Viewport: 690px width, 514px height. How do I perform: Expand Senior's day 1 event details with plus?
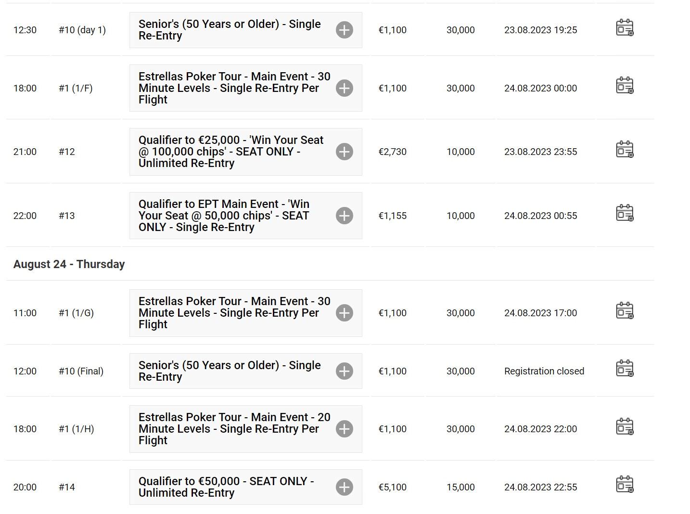coord(345,30)
